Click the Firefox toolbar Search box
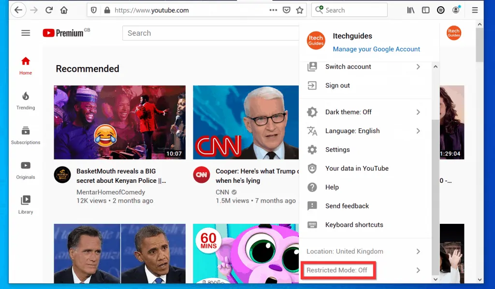Screen dimensions: 495x289 point(349,10)
